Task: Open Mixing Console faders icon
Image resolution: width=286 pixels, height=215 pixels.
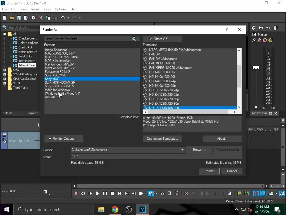Action: pyautogui.click(x=276, y=28)
